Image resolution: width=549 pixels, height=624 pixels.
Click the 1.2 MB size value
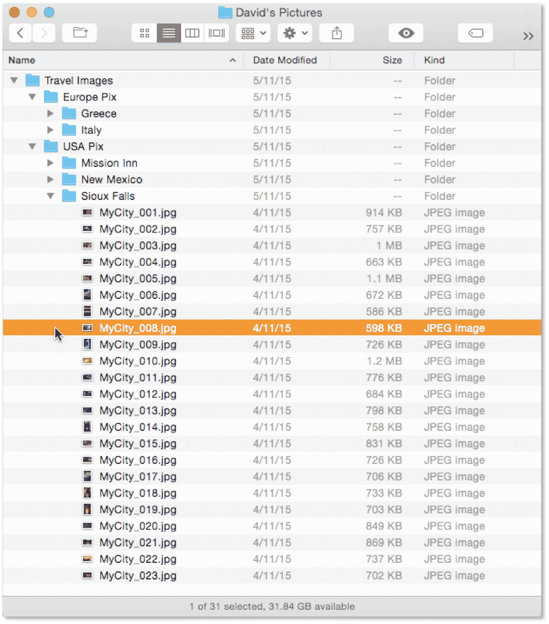(384, 361)
